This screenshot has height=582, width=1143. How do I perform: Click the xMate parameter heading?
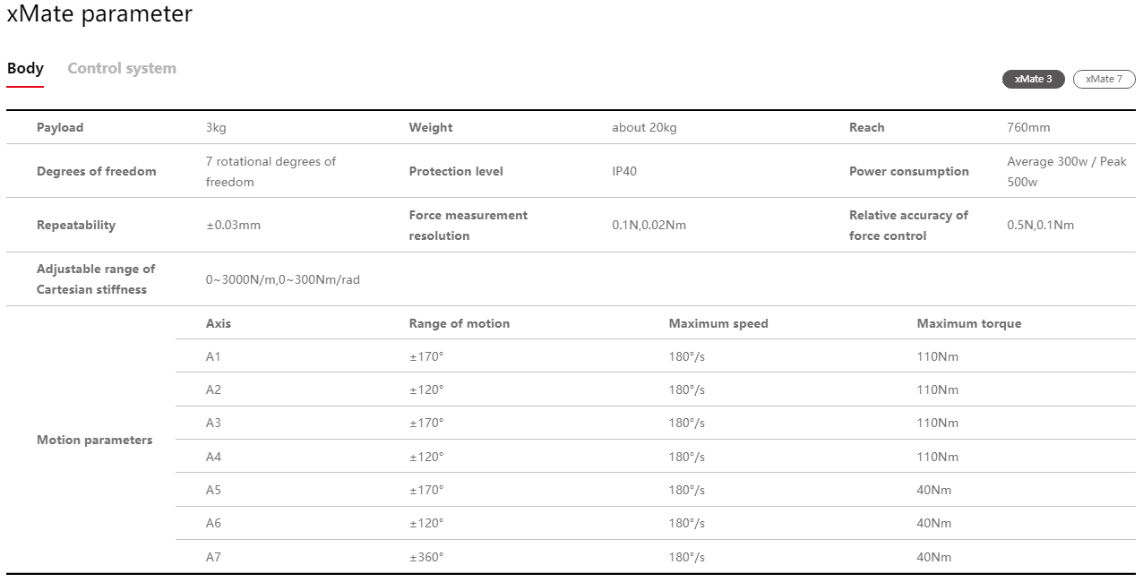pos(99,14)
